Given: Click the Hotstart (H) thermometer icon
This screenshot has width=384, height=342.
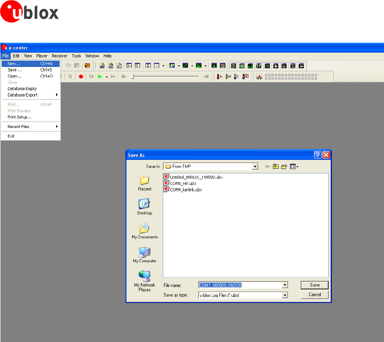Looking at the screenshot, I should coord(219,77).
